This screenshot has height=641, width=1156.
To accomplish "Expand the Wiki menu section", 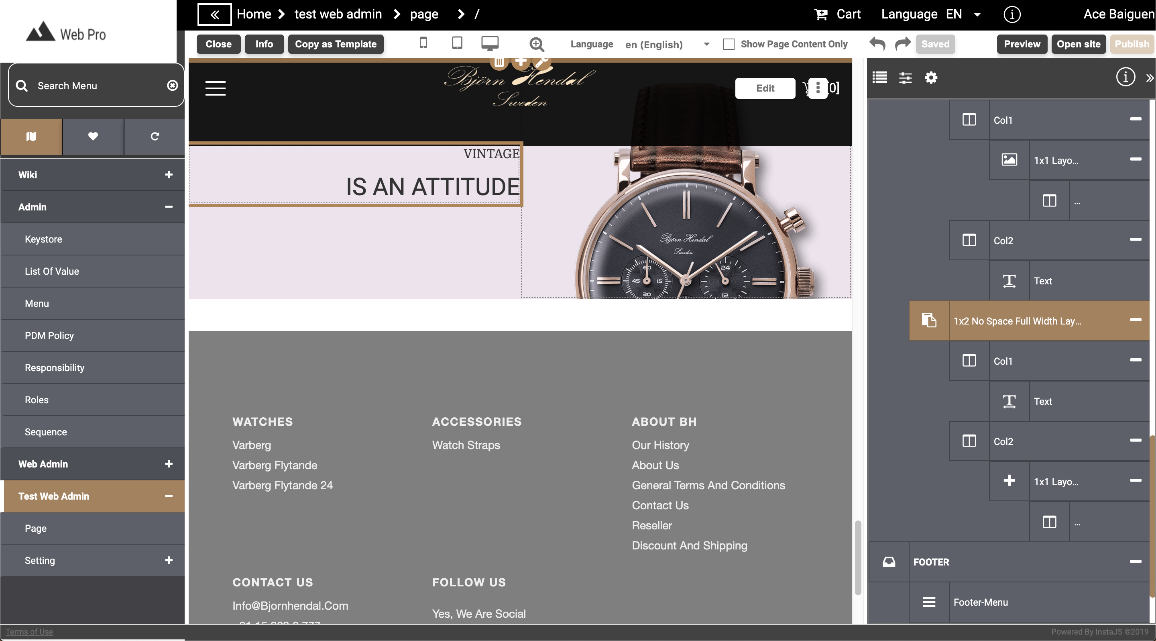I will [168, 175].
